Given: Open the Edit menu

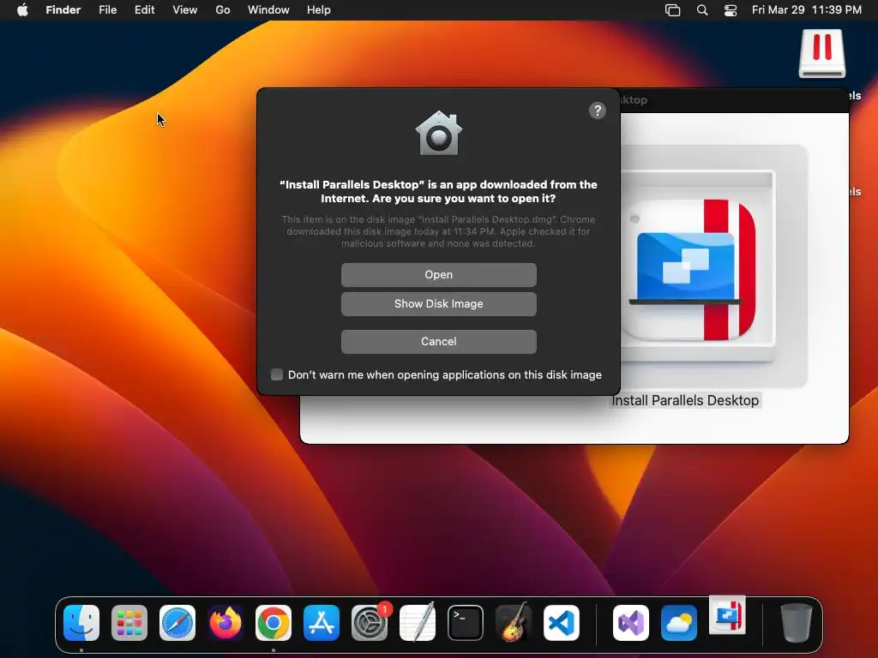Looking at the screenshot, I should [x=144, y=10].
